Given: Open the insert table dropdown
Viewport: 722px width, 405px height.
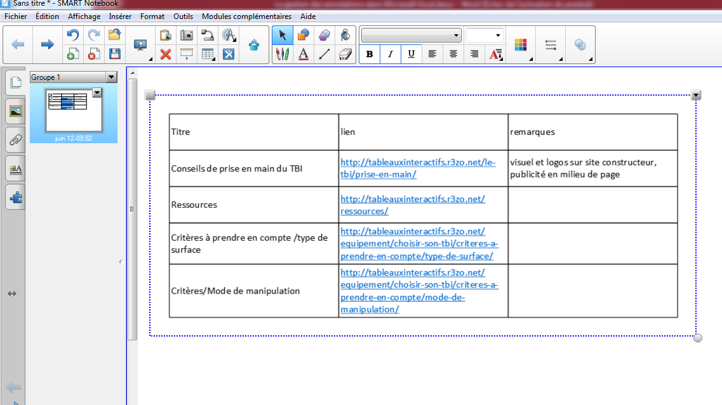Looking at the screenshot, I should 208,55.
